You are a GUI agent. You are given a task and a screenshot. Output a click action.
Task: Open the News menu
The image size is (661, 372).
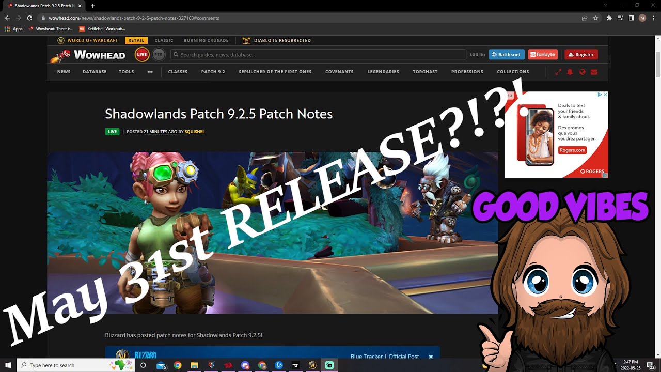[64, 72]
